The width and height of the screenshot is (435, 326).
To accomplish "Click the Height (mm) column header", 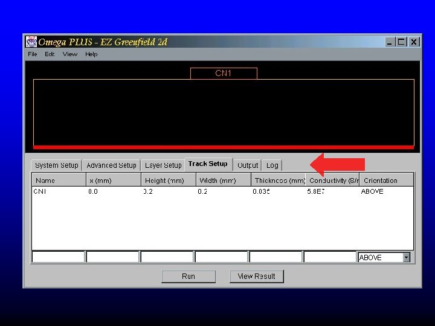I will 169,181.
